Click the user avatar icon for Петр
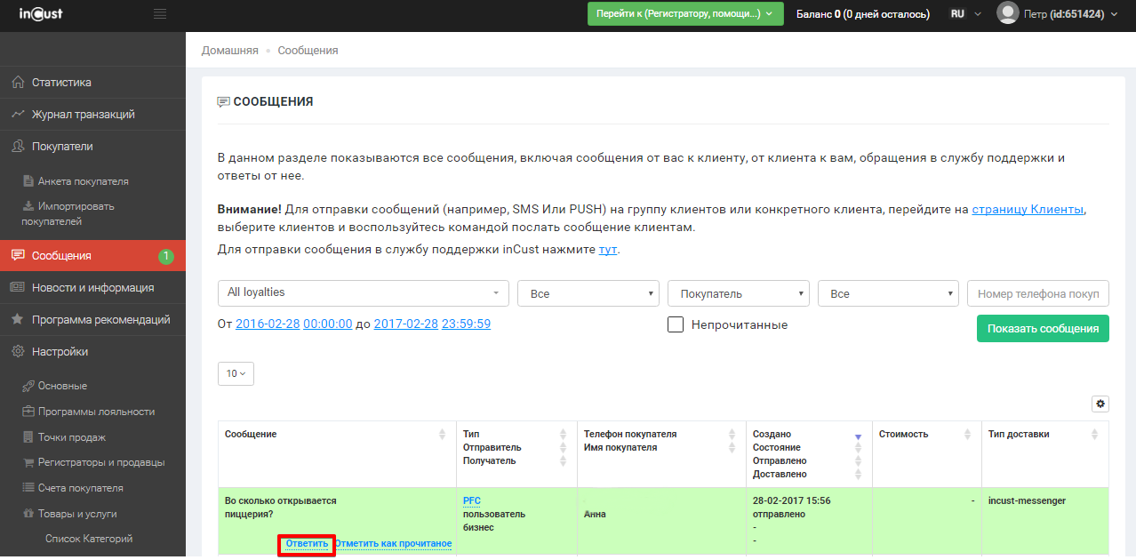Viewport: 1136px width, 560px height. (x=1007, y=13)
